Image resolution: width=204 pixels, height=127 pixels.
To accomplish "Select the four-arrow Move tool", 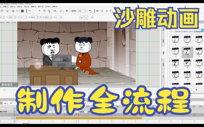I will (x=107, y=11).
